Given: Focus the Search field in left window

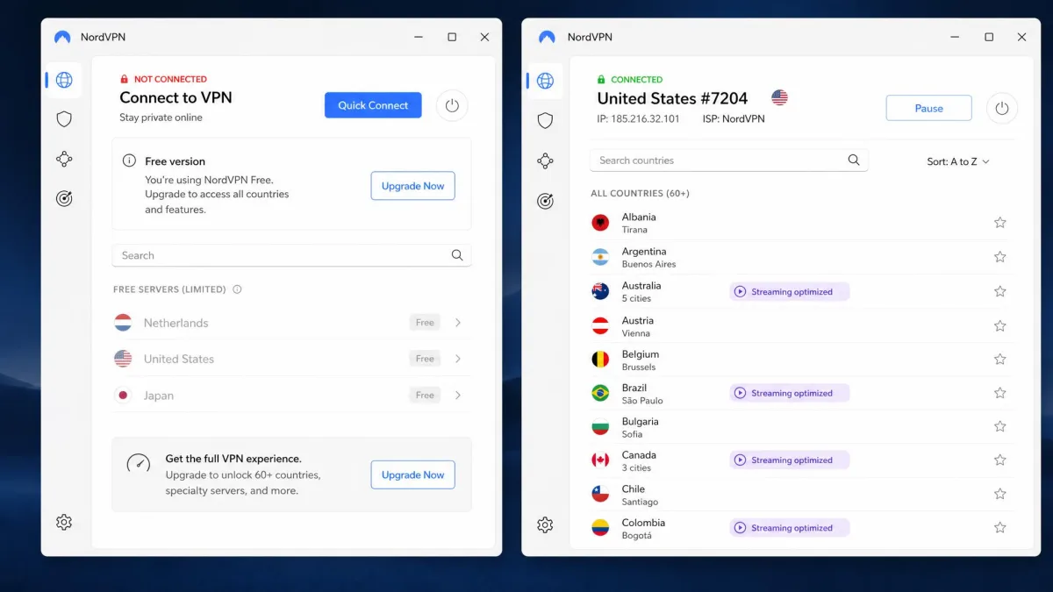Looking at the screenshot, I should pyautogui.click(x=291, y=255).
